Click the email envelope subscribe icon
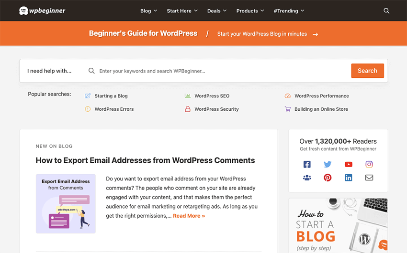Screen dimensions: 407x253 point(369,178)
